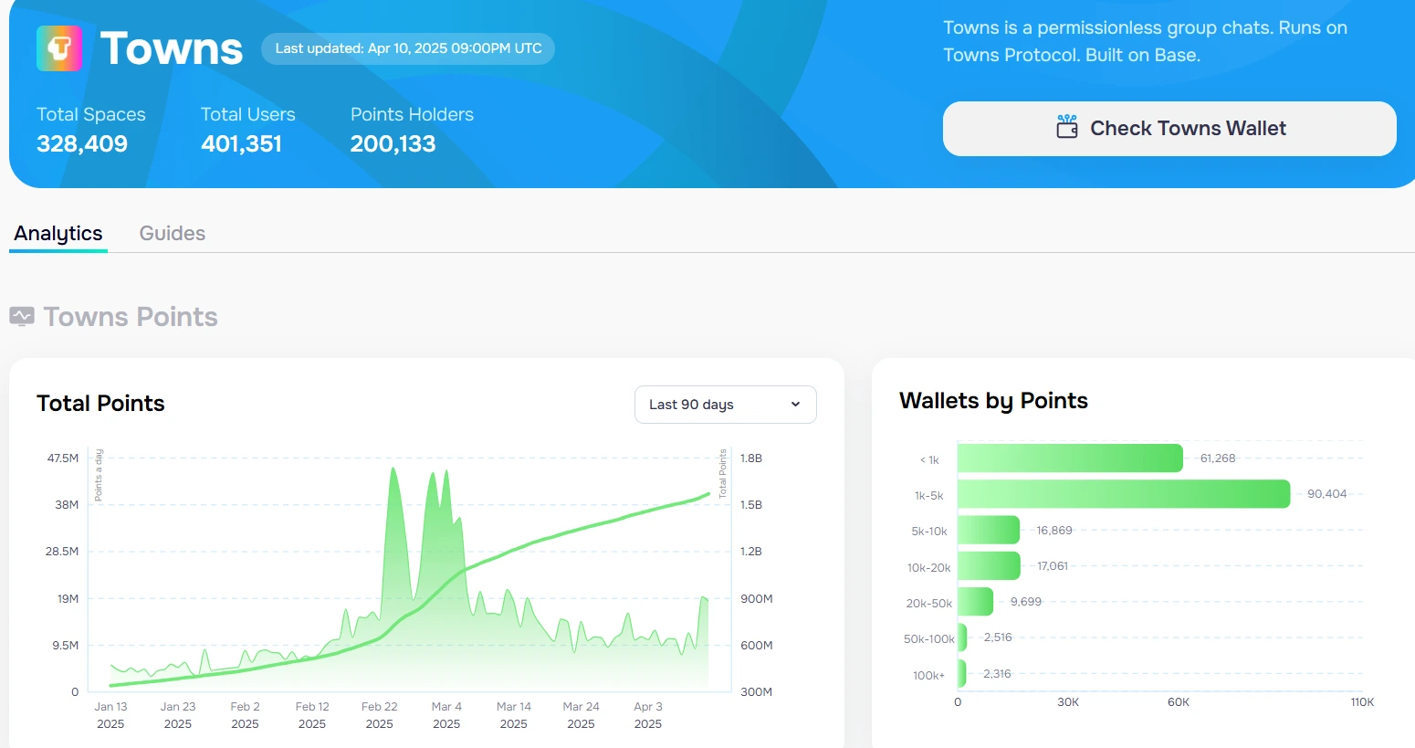Click the 90,404 bar value label
The image size is (1415, 748).
(1326, 494)
